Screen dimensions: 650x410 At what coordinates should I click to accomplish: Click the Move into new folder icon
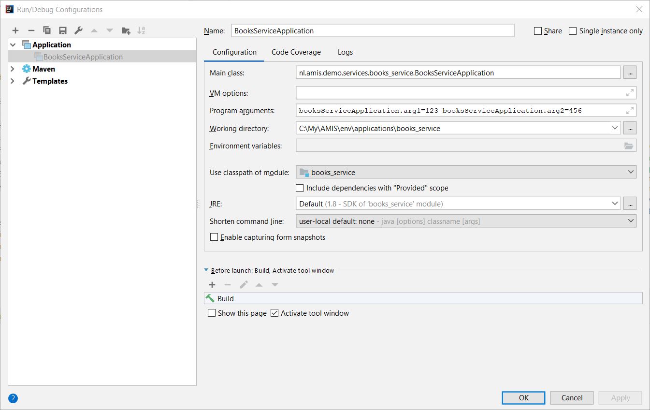point(126,30)
